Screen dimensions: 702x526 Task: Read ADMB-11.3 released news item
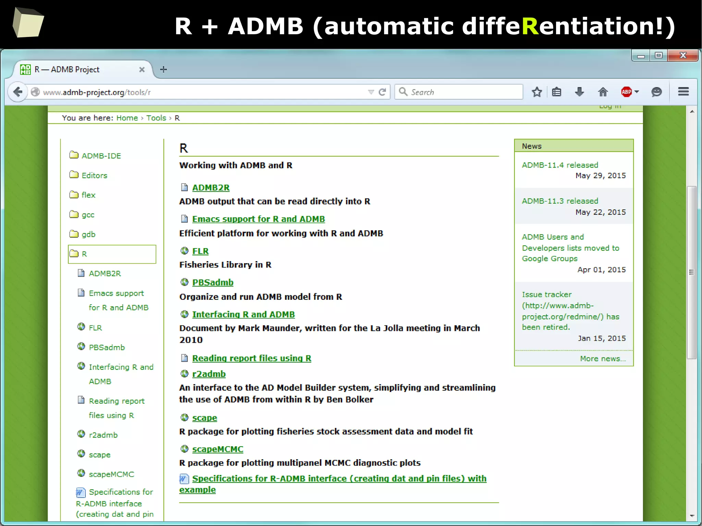tap(560, 201)
